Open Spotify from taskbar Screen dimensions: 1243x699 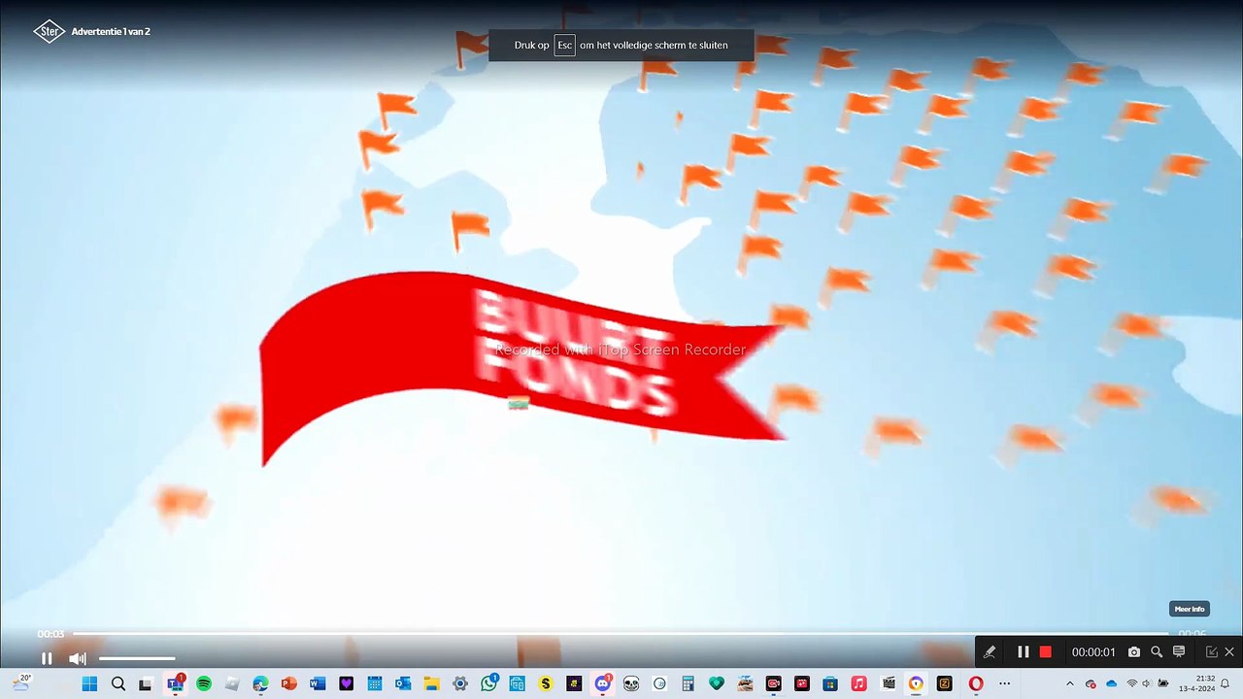coord(204,683)
